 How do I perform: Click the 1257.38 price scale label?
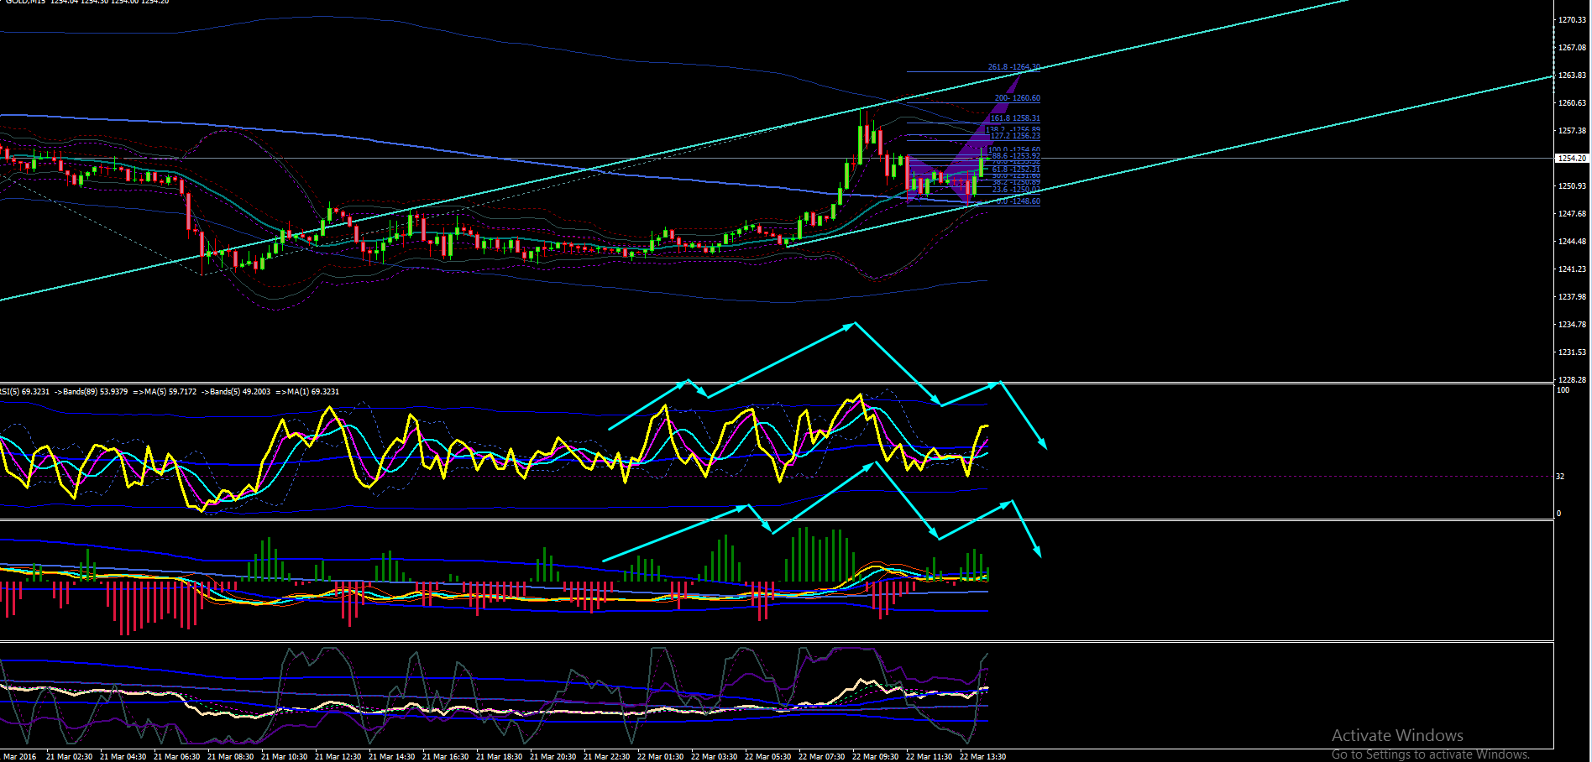[1572, 131]
